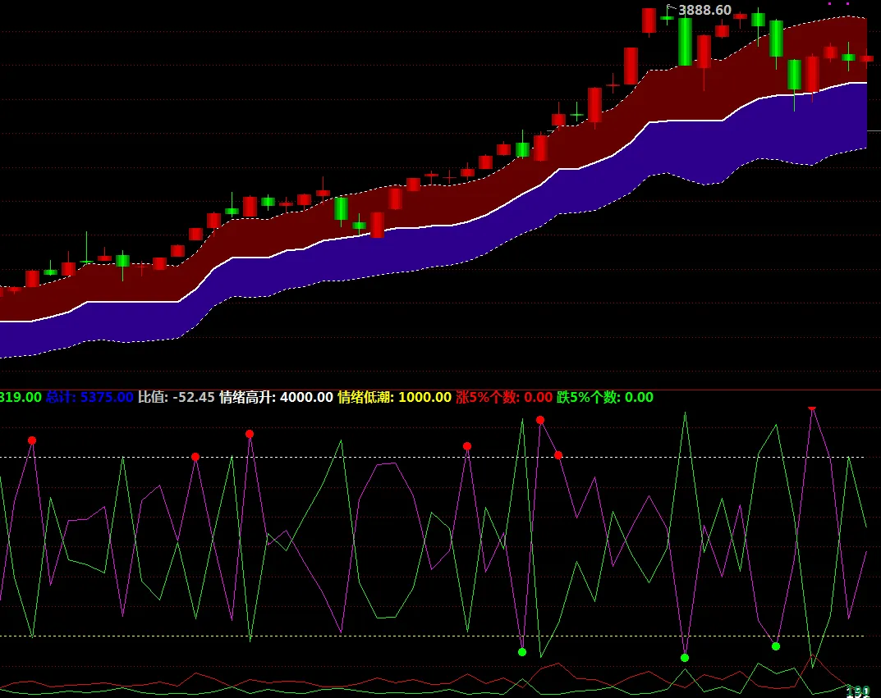881x698 pixels.
Task: Click the highest red dot near the indicator's center-right peak
Action: (x=540, y=420)
